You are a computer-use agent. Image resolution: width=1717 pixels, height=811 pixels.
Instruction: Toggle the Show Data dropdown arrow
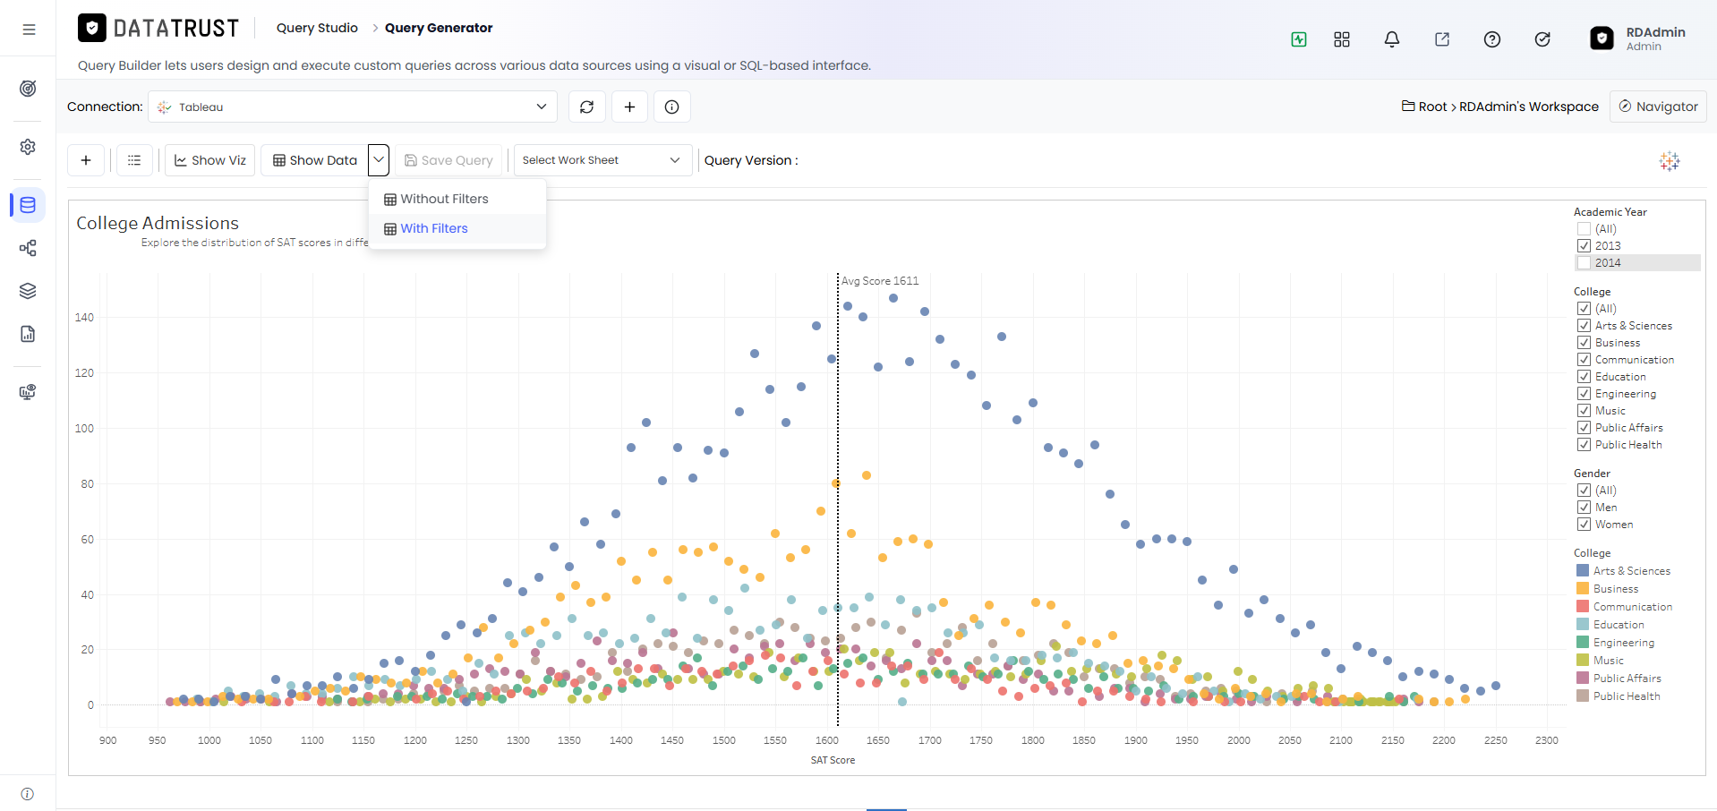click(x=379, y=160)
